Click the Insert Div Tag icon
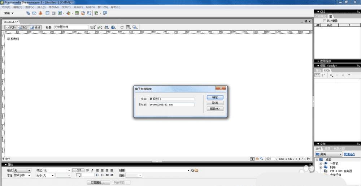The image size is (361, 186). point(54,13)
